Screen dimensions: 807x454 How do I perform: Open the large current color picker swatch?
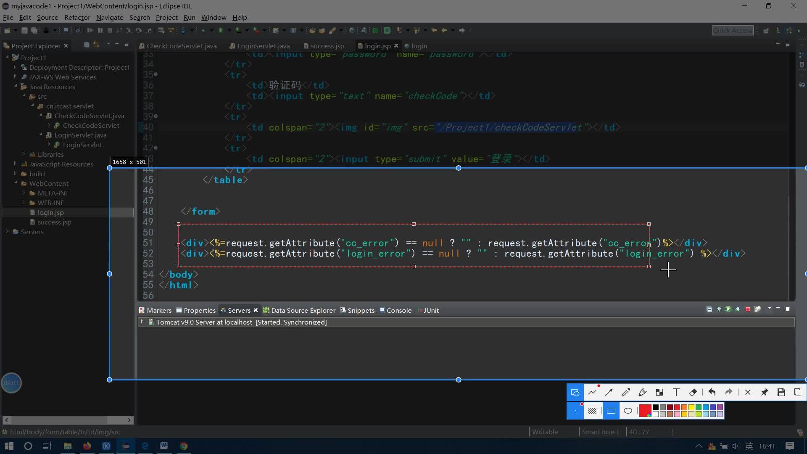pos(645,411)
